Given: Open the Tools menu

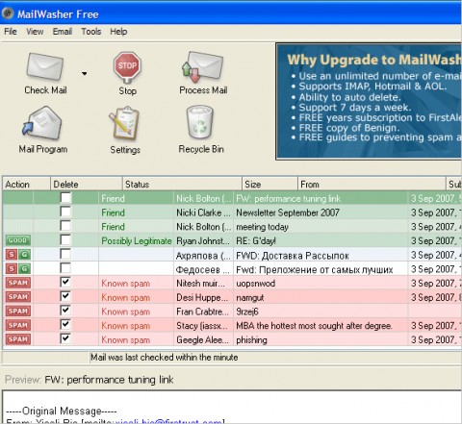Looking at the screenshot, I should click(91, 32).
